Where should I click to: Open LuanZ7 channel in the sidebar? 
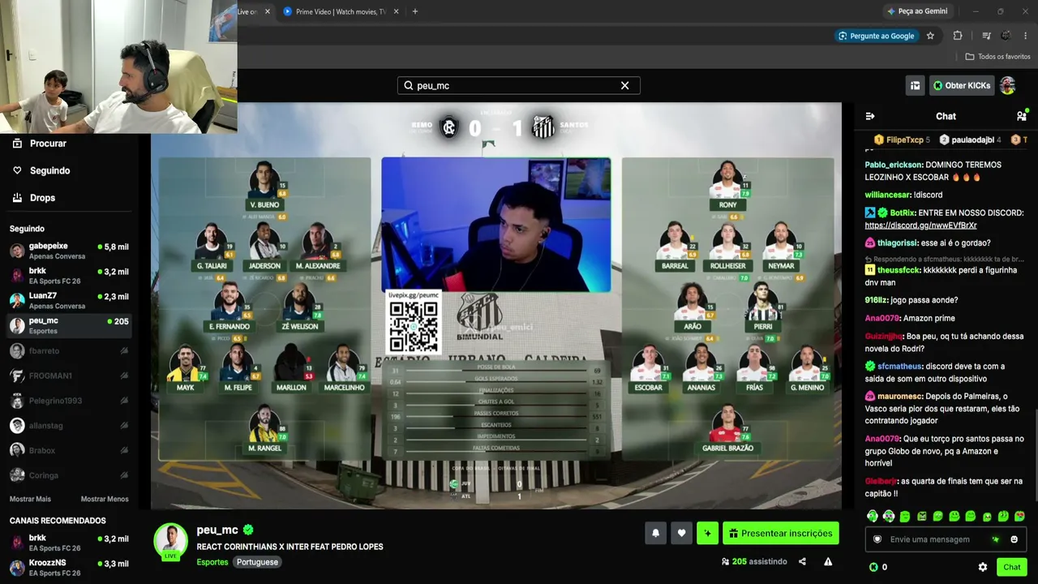point(69,301)
